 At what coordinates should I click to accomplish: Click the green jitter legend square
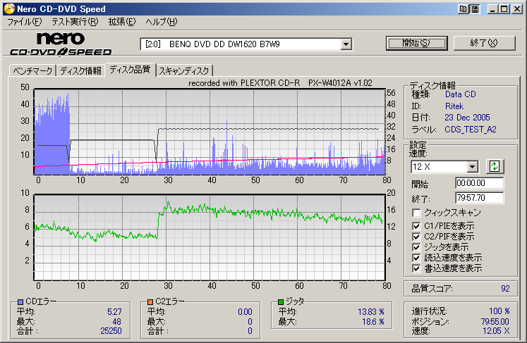coord(281,301)
